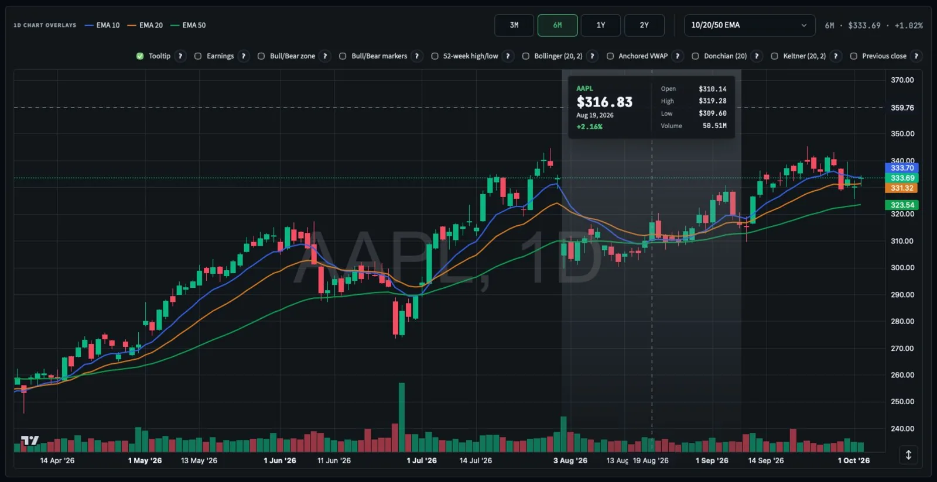This screenshot has width=937, height=482.
Task: Switch to the 3M time range
Action: (x=514, y=25)
